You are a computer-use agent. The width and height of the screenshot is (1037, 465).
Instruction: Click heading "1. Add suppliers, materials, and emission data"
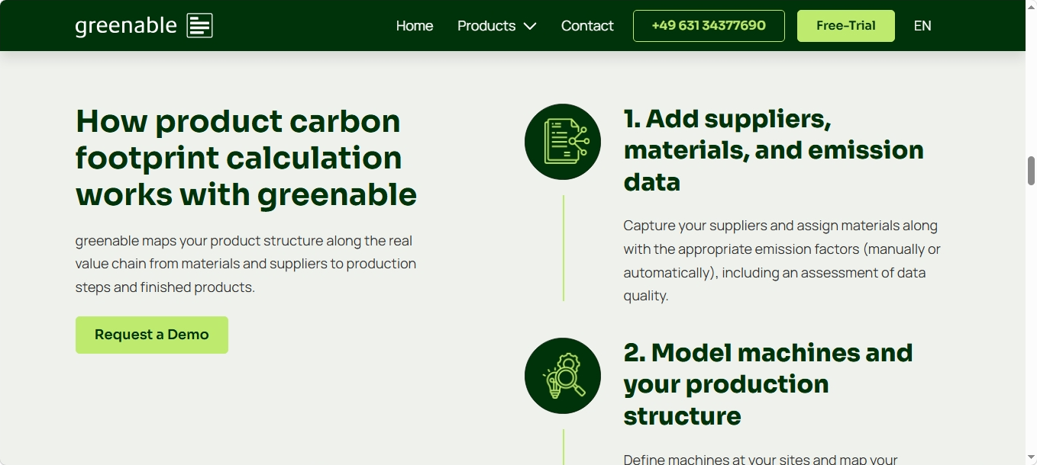774,150
